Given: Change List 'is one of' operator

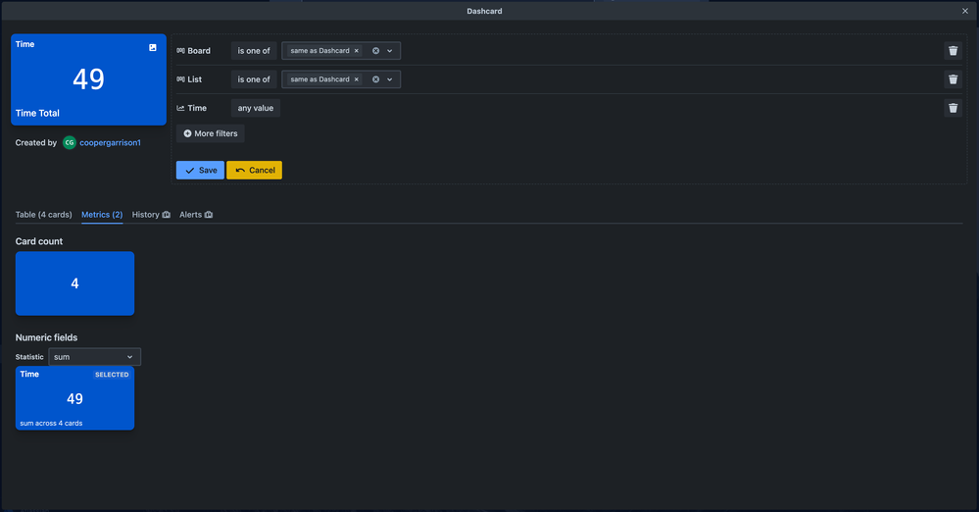Looking at the screenshot, I should pyautogui.click(x=254, y=79).
